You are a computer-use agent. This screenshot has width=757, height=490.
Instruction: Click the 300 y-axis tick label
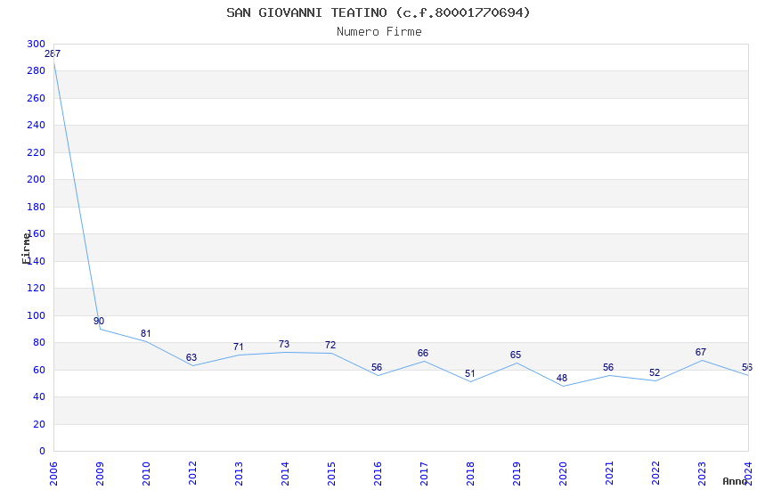pos(37,44)
